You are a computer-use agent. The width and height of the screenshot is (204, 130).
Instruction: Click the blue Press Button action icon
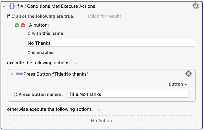[19, 74]
